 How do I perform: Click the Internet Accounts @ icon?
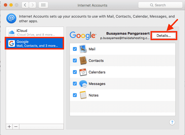point(11,18)
